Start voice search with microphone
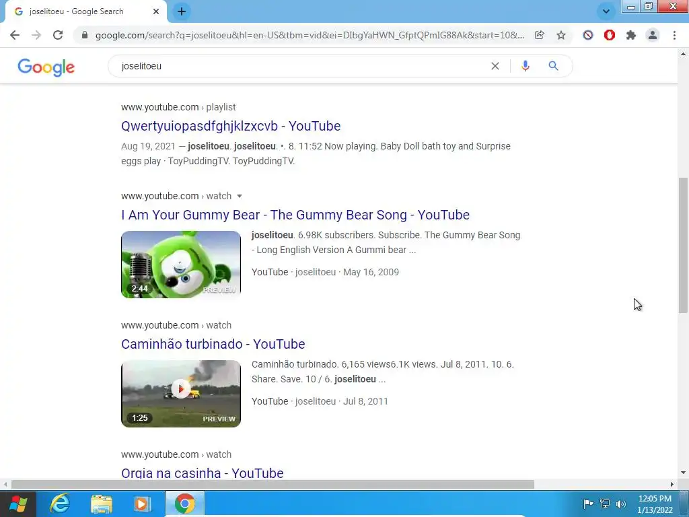Image resolution: width=689 pixels, height=517 pixels. 525,66
